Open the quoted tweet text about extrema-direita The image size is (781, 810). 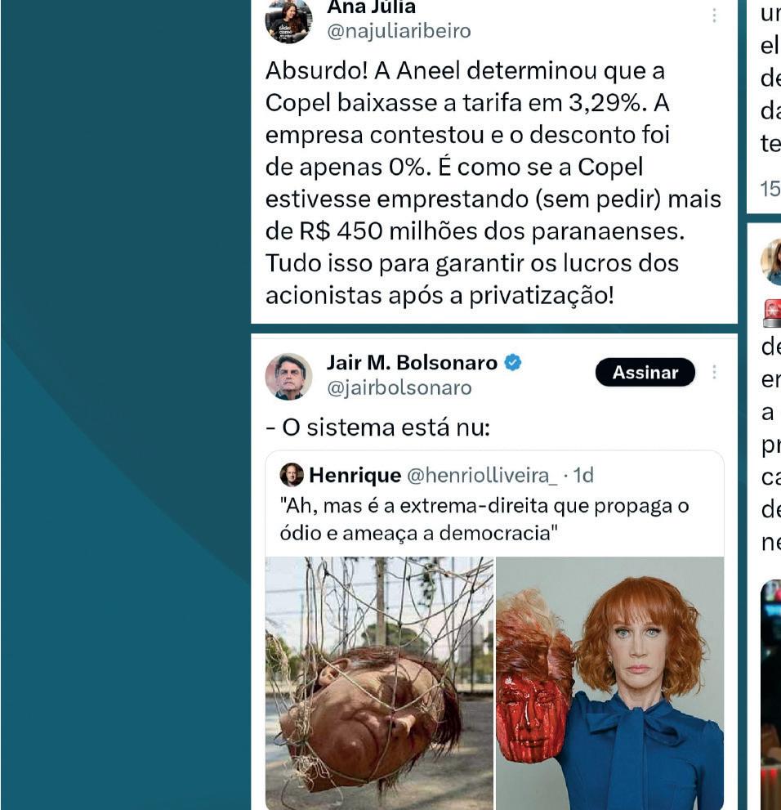[x=484, y=519]
